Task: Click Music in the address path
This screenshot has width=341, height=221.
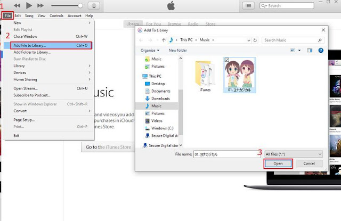Action: tap(205, 40)
